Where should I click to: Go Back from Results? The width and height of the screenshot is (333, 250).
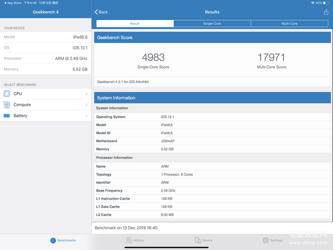click(x=102, y=12)
